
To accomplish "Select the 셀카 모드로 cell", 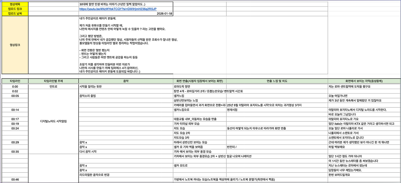I will click(200, 166).
